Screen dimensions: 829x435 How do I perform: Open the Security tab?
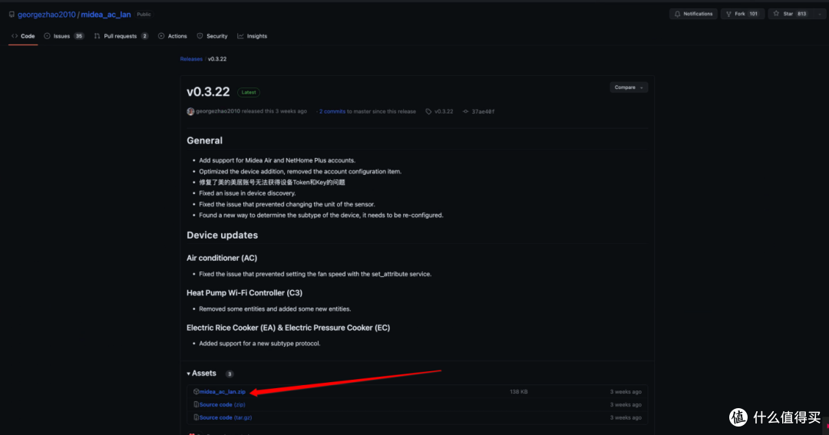pos(212,36)
